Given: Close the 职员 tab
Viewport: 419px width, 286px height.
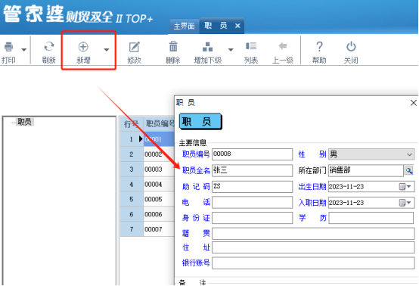Looking at the screenshot, I should click(237, 26).
